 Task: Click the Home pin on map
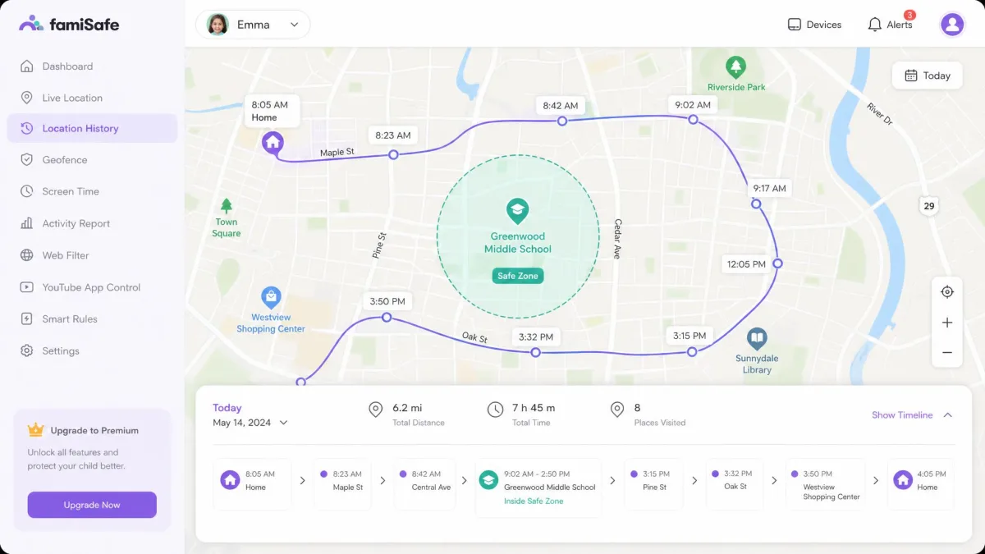(x=273, y=143)
